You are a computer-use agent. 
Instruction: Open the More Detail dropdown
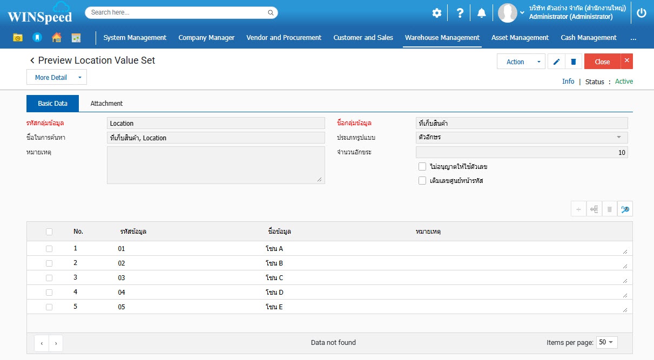click(57, 78)
